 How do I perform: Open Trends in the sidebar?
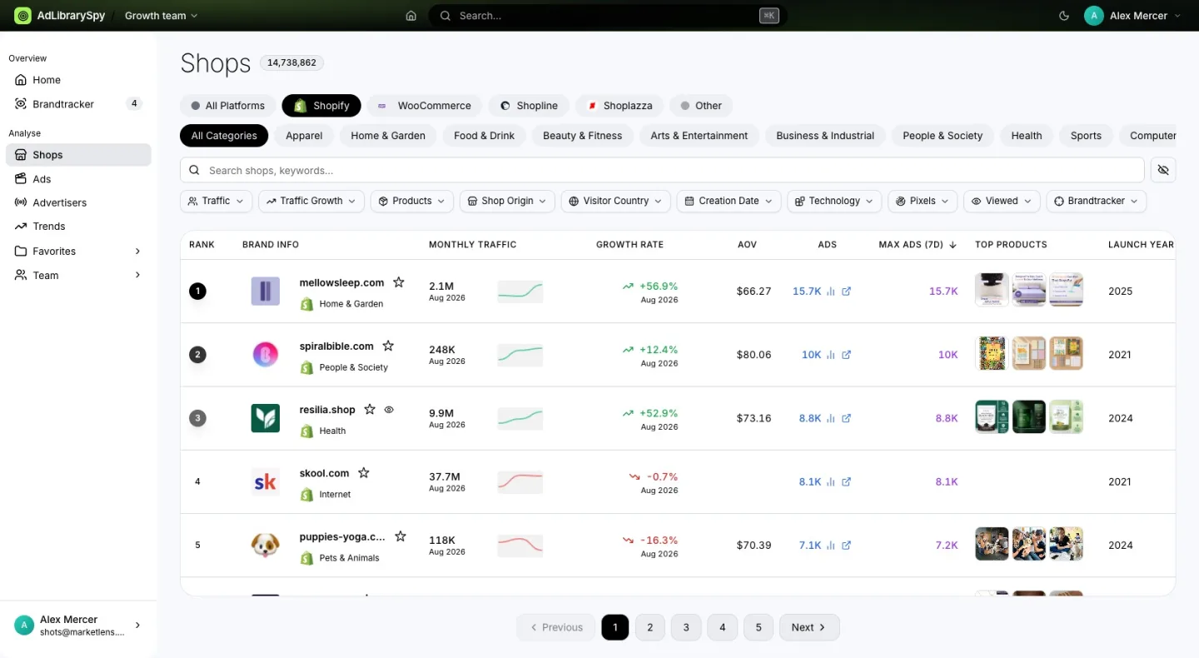(78, 226)
